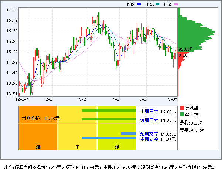The height and width of the screenshot is (169, 222).
Task: Click the 短期支撑 label
Action: coord(149,134)
